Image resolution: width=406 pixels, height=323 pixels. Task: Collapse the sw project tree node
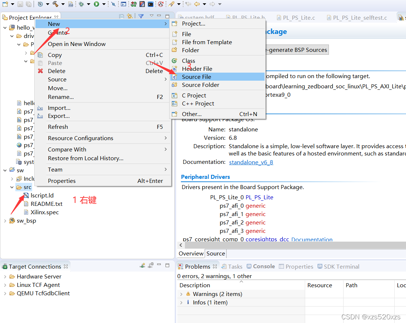click(x=5, y=170)
